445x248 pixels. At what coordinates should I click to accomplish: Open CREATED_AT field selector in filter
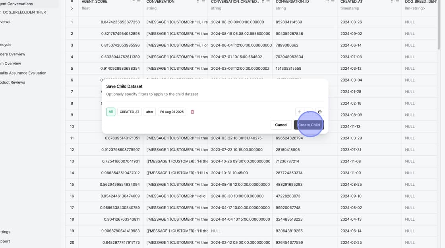pyautogui.click(x=130, y=112)
